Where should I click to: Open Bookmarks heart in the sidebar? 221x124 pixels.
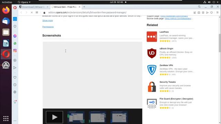tap(15, 77)
